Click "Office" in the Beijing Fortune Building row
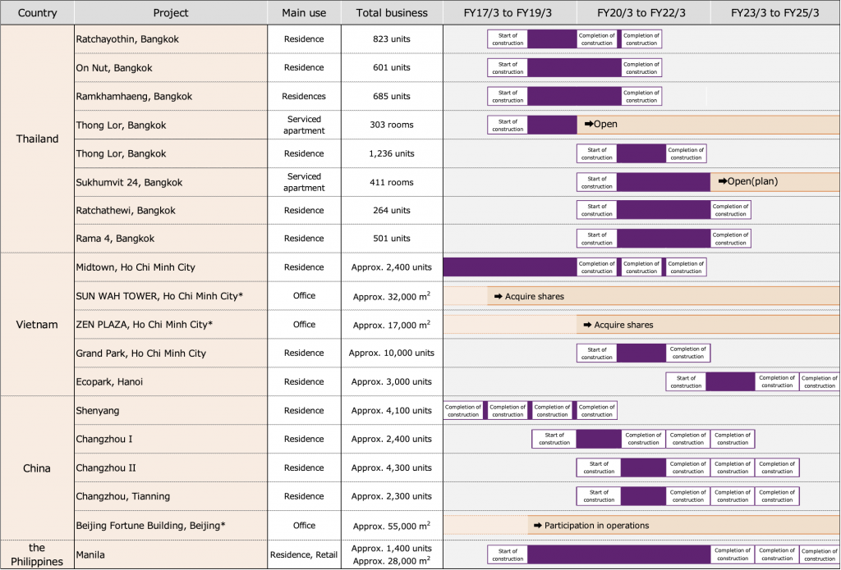 click(x=304, y=526)
